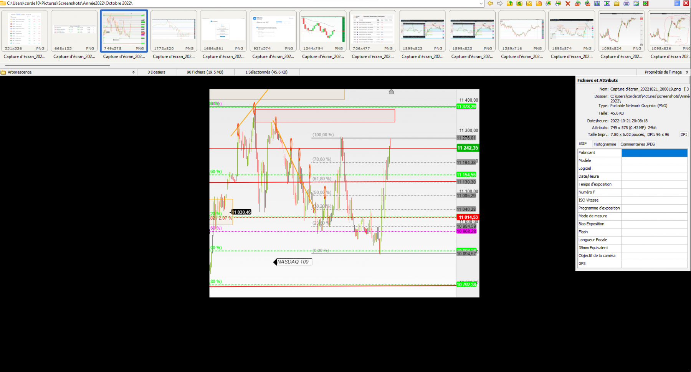Click the back arrow navigation icon
This screenshot has height=372, width=691.
[x=490, y=3]
